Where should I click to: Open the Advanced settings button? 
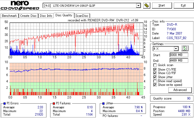coord(180,90)
